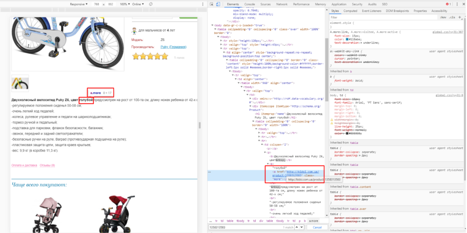The width and height of the screenshot is (467, 233).
Task: Open global.css source link for A.more rule
Action: (449, 32)
